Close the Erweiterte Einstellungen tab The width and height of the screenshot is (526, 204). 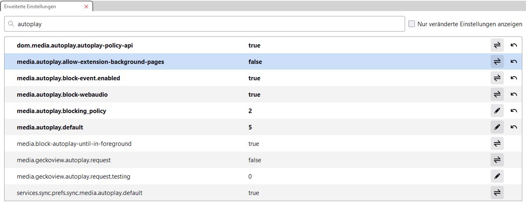[86, 7]
